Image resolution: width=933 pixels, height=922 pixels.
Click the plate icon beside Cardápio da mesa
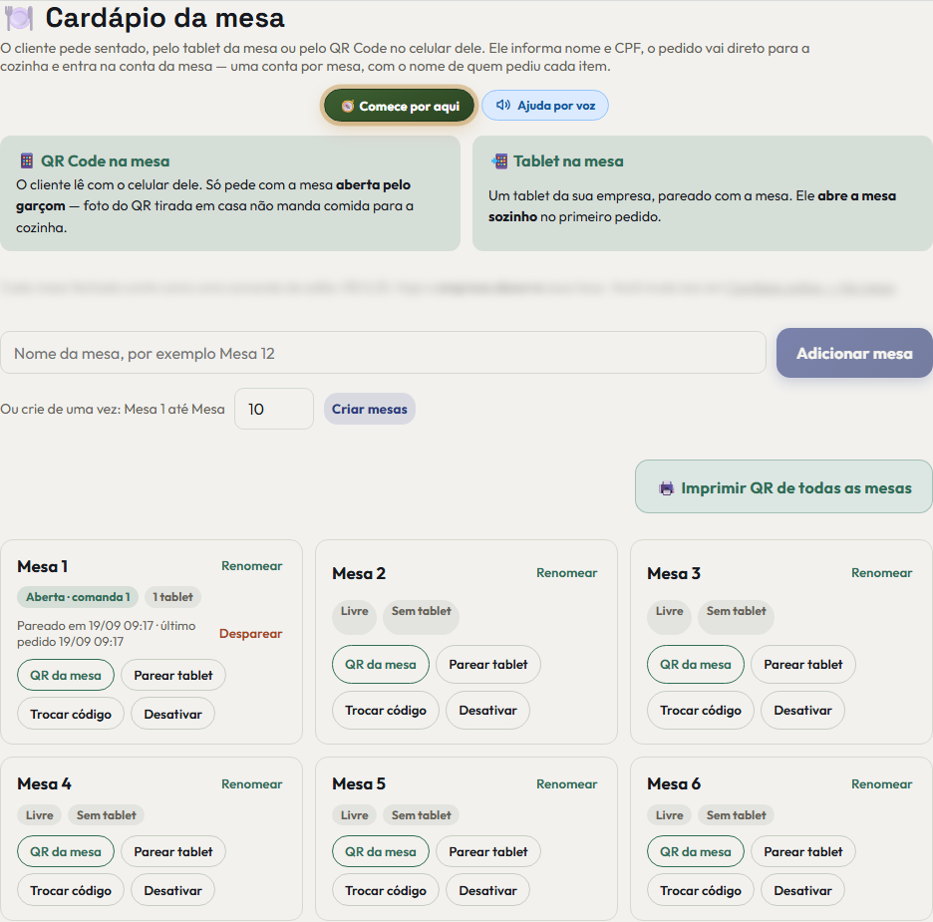tap(19, 18)
